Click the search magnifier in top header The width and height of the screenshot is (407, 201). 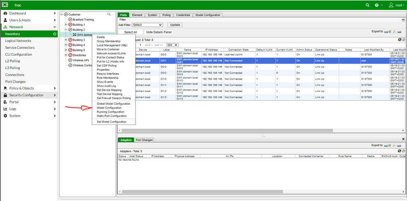pos(368,5)
